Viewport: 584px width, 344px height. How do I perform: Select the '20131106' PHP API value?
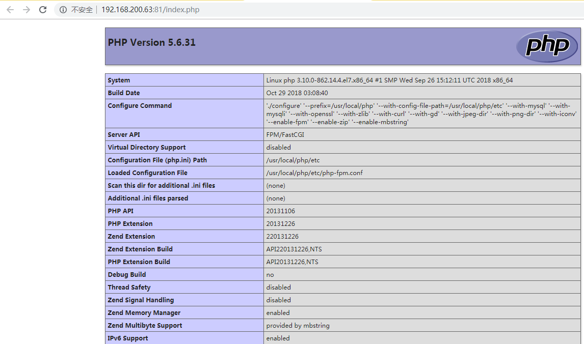coord(280,211)
